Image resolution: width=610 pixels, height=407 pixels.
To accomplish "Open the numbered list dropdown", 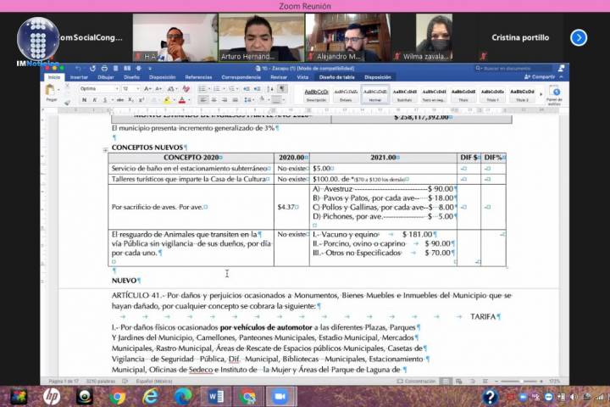I will coord(224,89).
